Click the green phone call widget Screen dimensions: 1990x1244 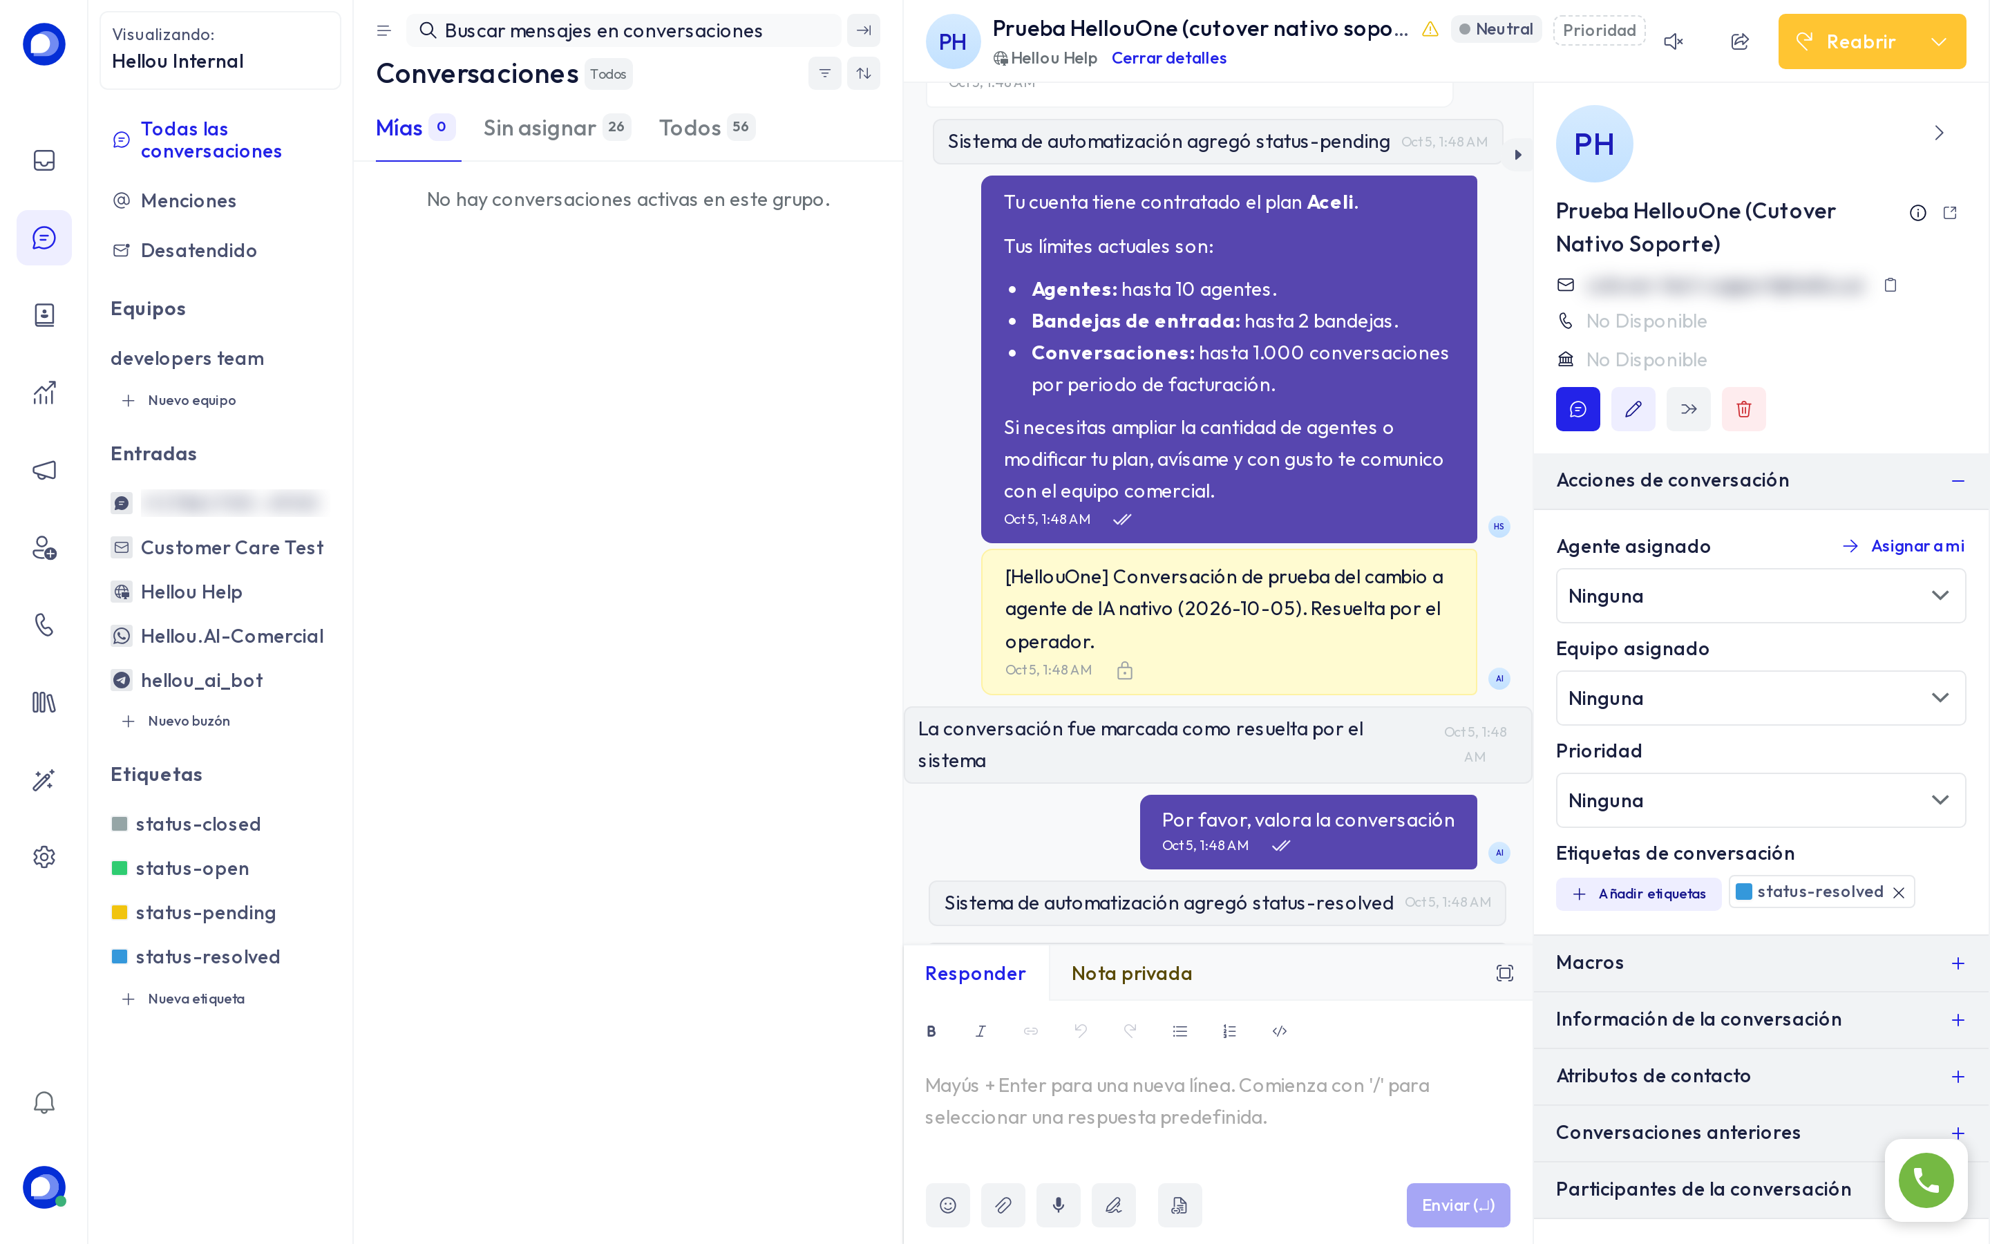point(1926,1180)
